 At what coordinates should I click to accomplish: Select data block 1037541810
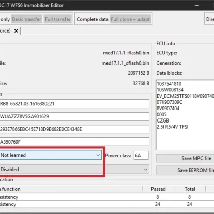coord(169,84)
